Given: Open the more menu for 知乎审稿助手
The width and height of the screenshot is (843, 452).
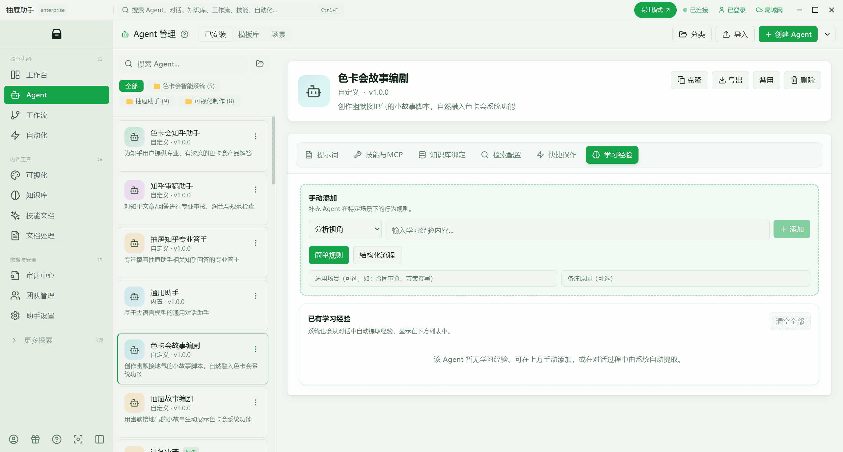Looking at the screenshot, I should (256, 189).
